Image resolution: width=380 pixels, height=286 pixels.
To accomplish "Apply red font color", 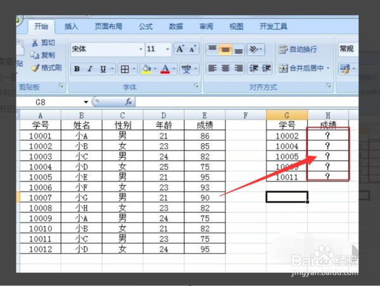I will point(165,69).
